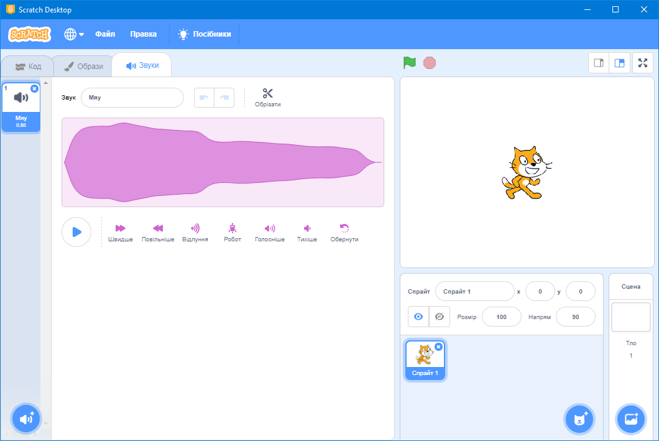Open the Правка menu
Screen dimensions: 659x441
144,34
